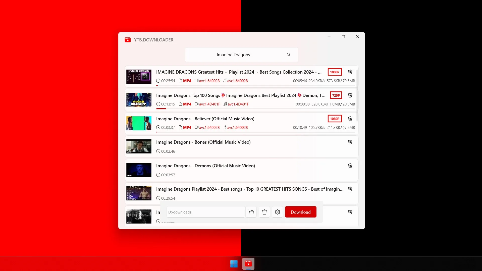Click the red Download button
The width and height of the screenshot is (482, 271).
[300, 212]
